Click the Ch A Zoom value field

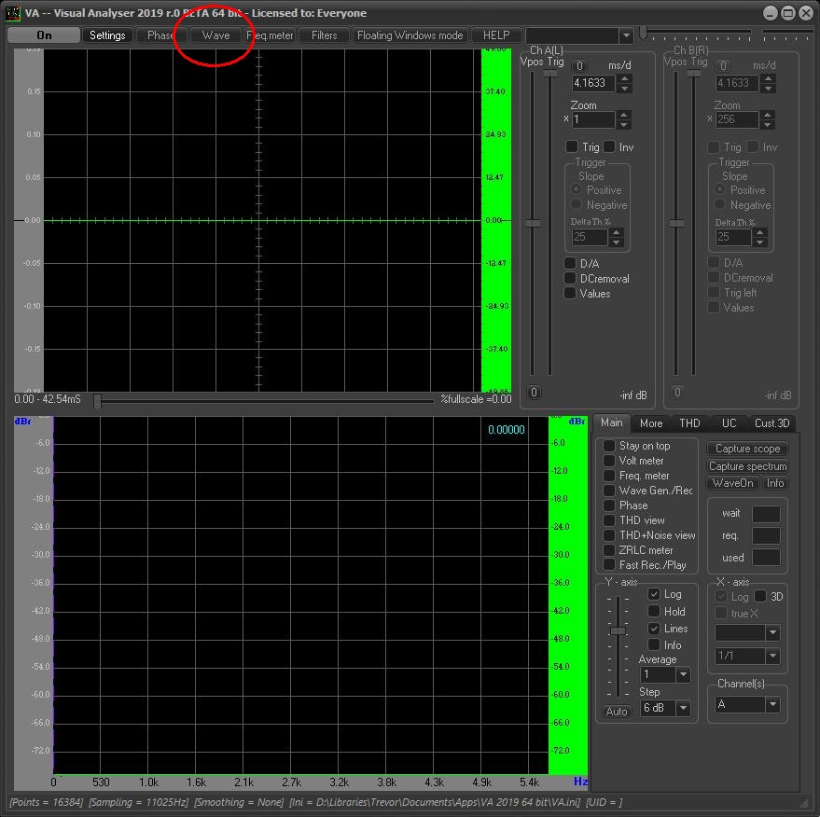[x=592, y=119]
